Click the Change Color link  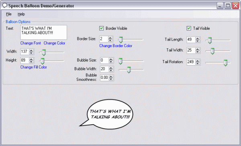tap(54, 43)
